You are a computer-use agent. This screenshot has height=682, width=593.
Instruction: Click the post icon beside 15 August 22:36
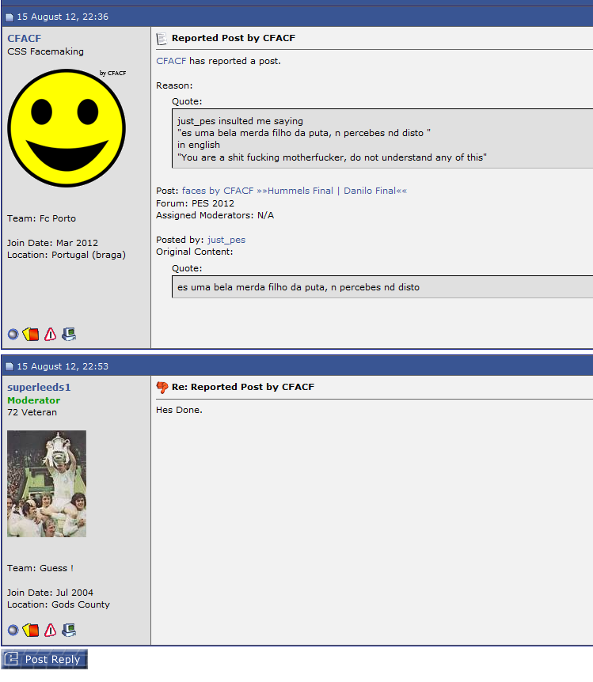[10, 17]
